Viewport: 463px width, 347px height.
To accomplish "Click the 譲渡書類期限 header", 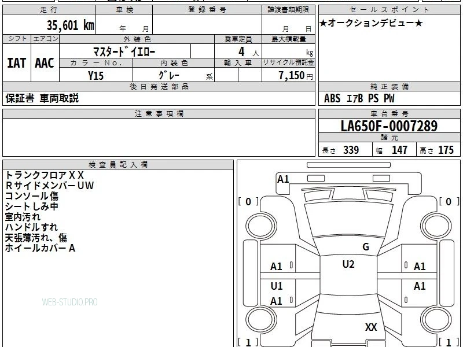I will pyautogui.click(x=288, y=10).
